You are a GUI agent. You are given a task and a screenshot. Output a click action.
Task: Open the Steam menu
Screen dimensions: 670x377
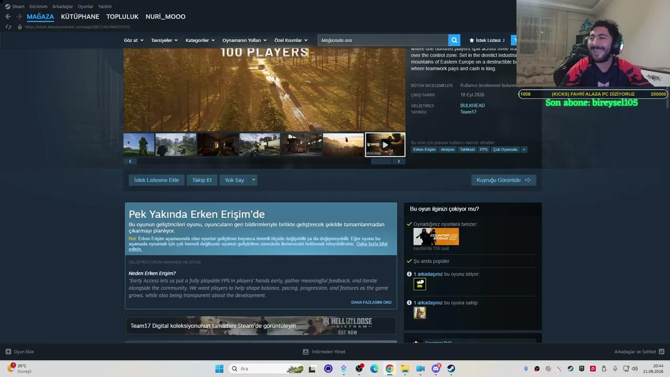click(15, 6)
